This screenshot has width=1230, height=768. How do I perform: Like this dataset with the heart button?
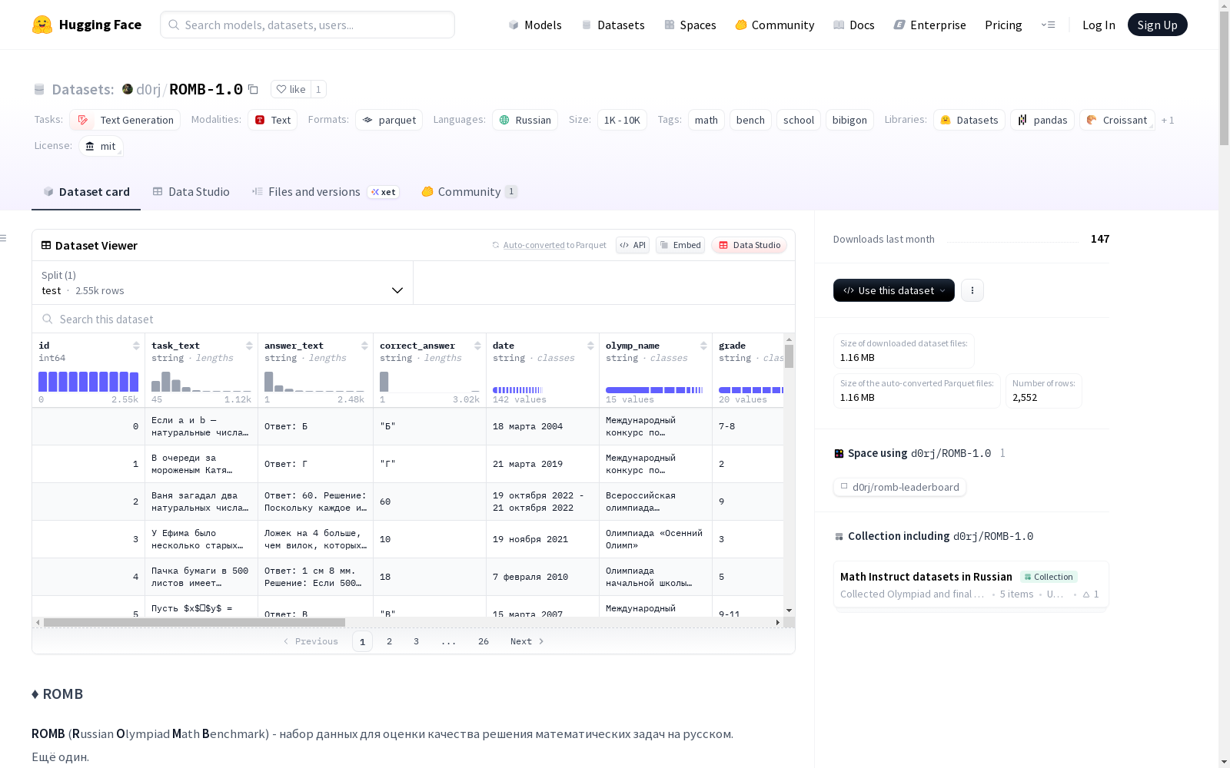291,89
